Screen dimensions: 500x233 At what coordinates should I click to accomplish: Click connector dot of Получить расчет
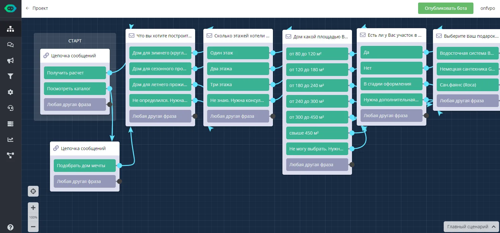coord(110,73)
